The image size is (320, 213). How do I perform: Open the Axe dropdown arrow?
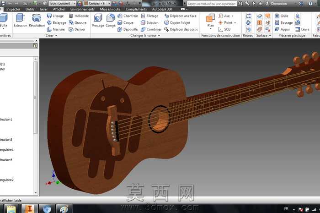click(232, 16)
